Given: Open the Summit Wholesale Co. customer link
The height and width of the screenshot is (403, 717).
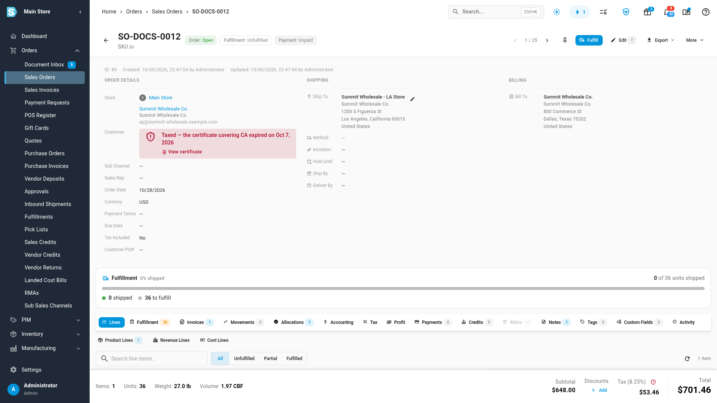Looking at the screenshot, I should click(x=164, y=109).
